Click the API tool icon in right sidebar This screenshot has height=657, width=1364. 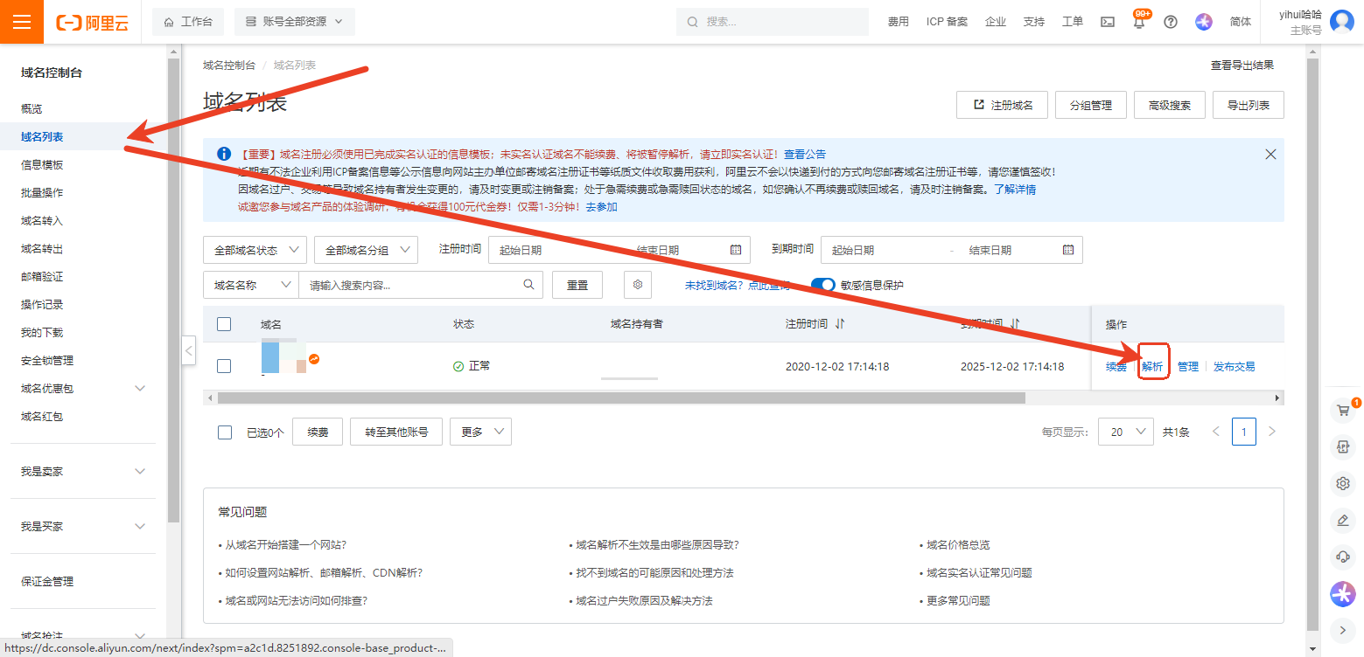[x=1342, y=446]
